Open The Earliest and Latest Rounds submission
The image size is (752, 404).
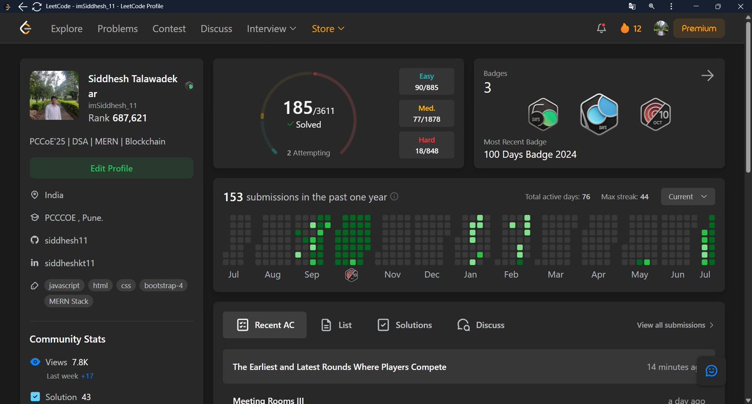tap(469, 367)
